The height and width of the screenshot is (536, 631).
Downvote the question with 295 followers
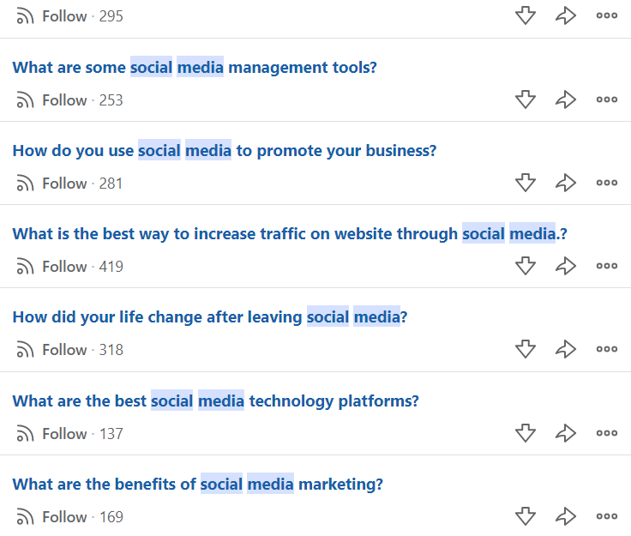(526, 15)
